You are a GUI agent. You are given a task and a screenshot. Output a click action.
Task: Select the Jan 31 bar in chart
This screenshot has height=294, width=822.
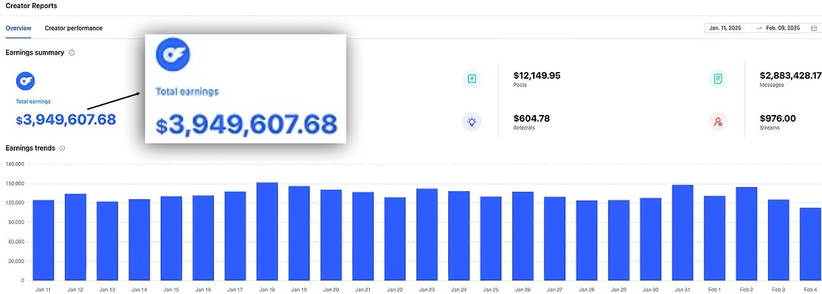pyautogui.click(x=682, y=232)
